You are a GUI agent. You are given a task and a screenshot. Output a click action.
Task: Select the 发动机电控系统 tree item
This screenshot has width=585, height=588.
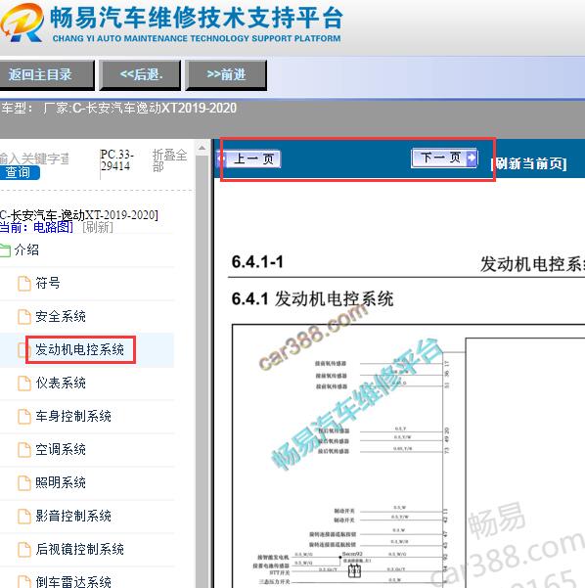79,349
